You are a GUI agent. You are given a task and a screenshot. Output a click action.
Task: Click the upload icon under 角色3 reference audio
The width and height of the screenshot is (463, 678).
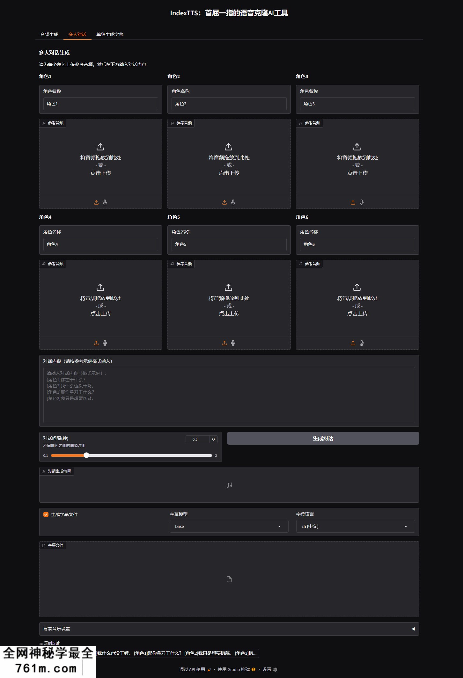[353, 202]
